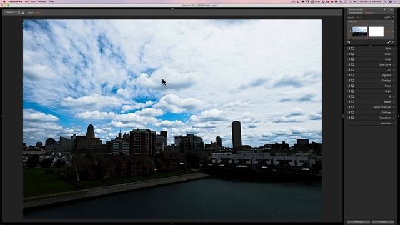The width and height of the screenshot is (400, 225).
Task: Open the Help menu
Action: pyautogui.click(x=51, y=2)
